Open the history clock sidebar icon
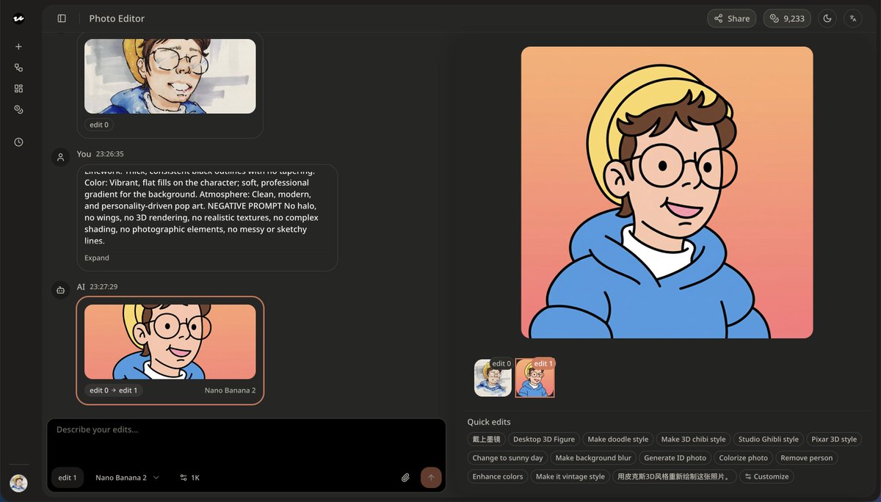 [x=18, y=142]
